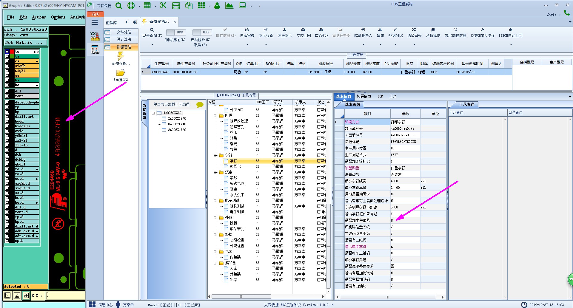Switch to 工时 tab
Image resolution: width=573 pixels, height=308 pixels.
click(393, 96)
